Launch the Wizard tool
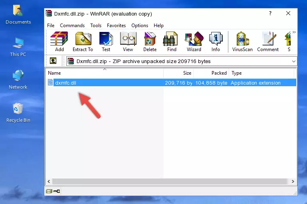 click(x=194, y=42)
